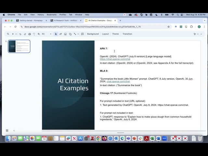208x156 pixels.
Task: Close the AI Citation Examples tab
Action: 115,20
